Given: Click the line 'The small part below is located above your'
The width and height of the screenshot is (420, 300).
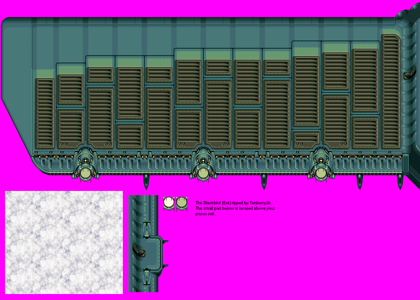Looking at the screenshot, I should click(x=235, y=208).
